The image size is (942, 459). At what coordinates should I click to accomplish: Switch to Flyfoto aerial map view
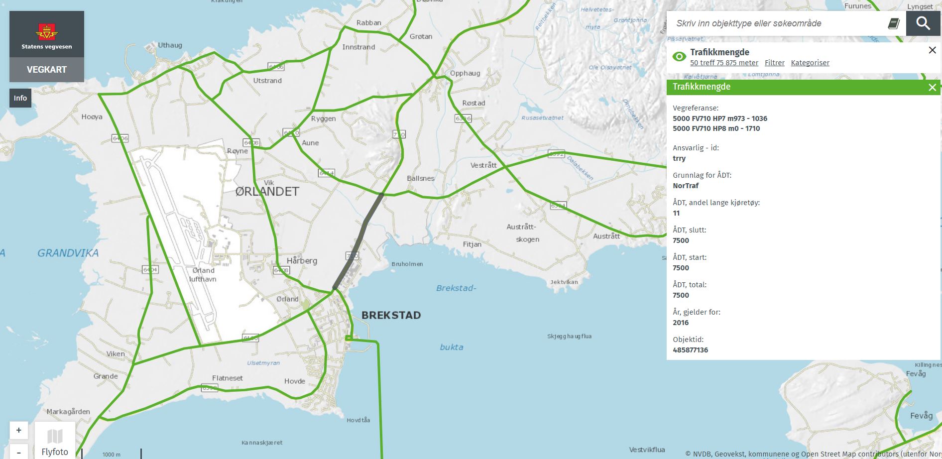tap(55, 441)
